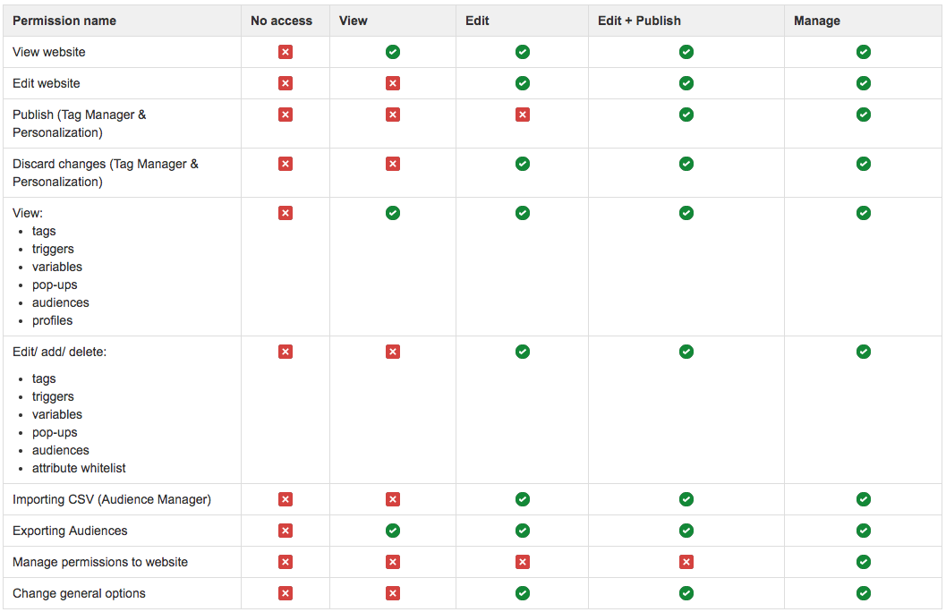Click the green check for Exporting Audiences under View
The image size is (946, 612).
[x=393, y=531]
